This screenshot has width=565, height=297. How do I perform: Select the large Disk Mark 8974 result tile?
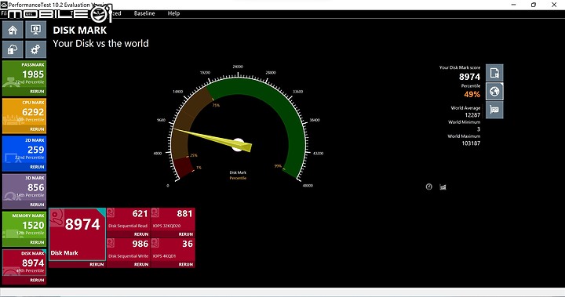77,234
